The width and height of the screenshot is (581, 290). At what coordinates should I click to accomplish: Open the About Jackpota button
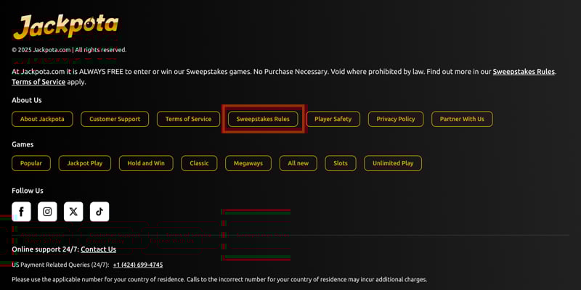click(x=42, y=119)
